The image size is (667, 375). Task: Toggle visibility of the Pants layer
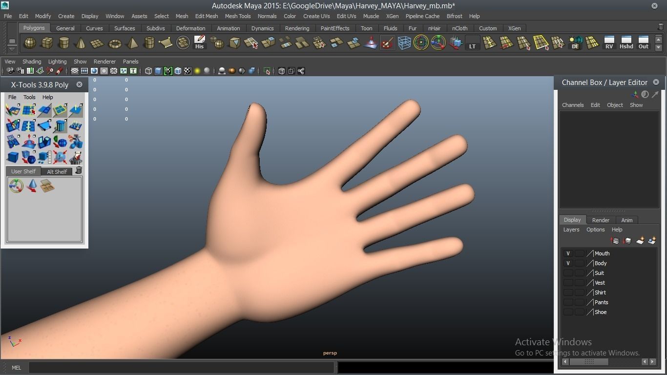[568, 302]
